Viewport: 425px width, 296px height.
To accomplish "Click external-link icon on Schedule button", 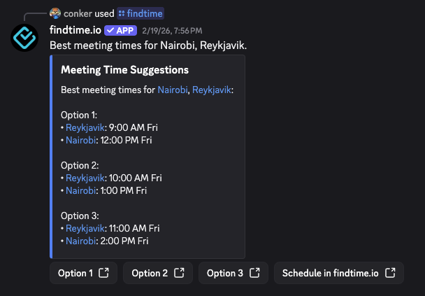I will tap(390, 273).
